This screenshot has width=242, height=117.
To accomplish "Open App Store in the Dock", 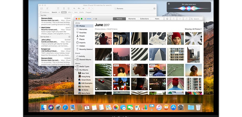I will tap(173, 107).
